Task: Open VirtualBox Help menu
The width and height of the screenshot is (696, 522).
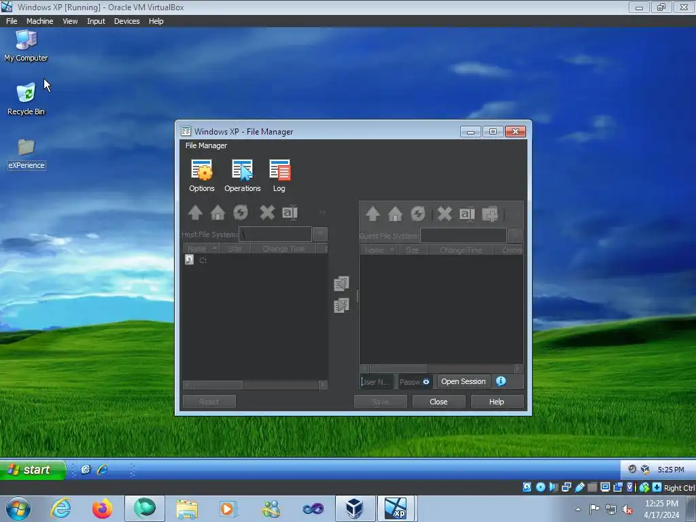Action: pyautogui.click(x=156, y=21)
